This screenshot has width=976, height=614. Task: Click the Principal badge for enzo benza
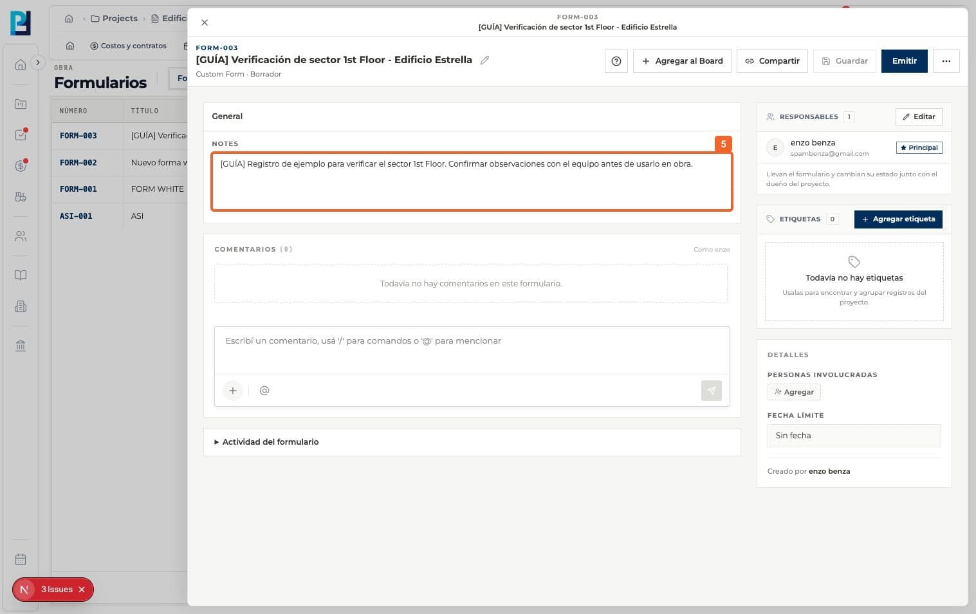pos(919,147)
